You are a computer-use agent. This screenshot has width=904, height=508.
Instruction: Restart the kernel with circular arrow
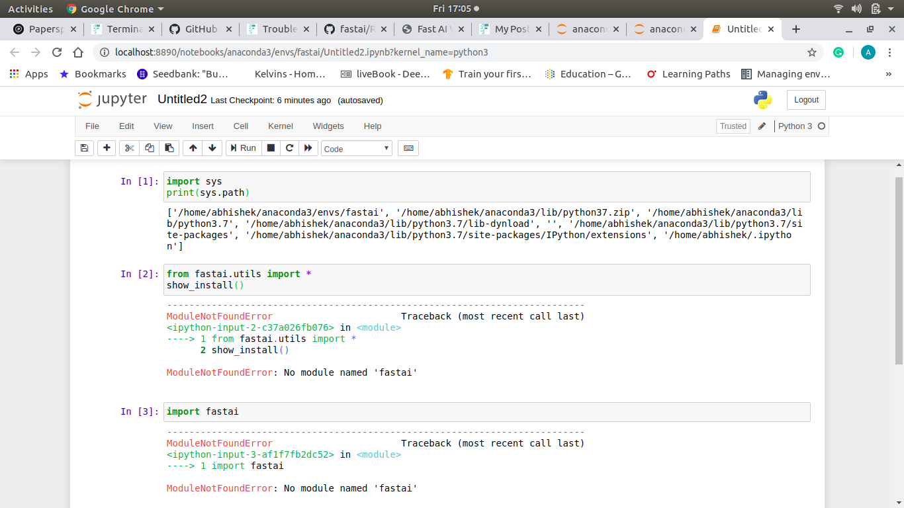289,148
